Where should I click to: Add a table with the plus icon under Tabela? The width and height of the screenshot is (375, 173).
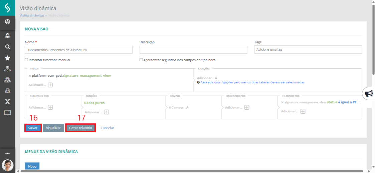pos(50,85)
